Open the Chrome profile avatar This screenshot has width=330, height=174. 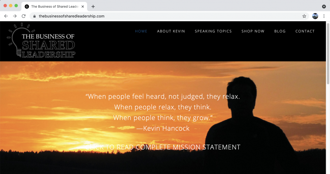[315, 16]
